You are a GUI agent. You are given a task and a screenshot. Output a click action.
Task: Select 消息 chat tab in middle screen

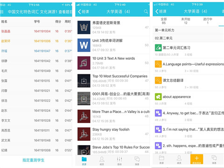pyautogui.click(x=137, y=161)
